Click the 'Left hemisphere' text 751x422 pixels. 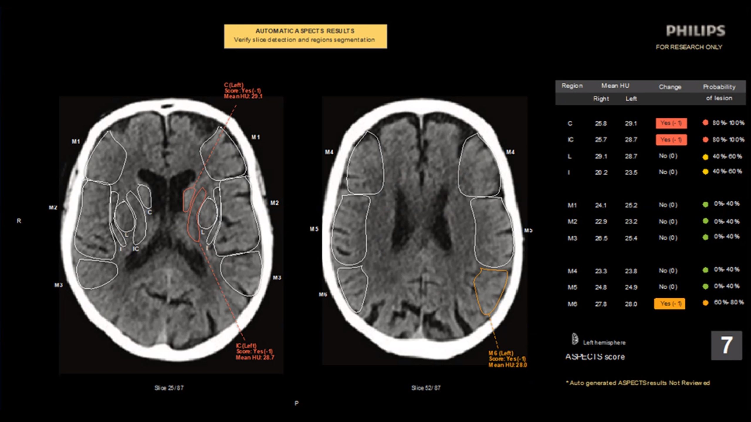pyautogui.click(x=604, y=342)
